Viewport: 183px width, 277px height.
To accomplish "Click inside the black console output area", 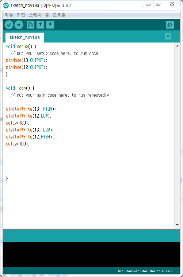I will (x=91, y=254).
